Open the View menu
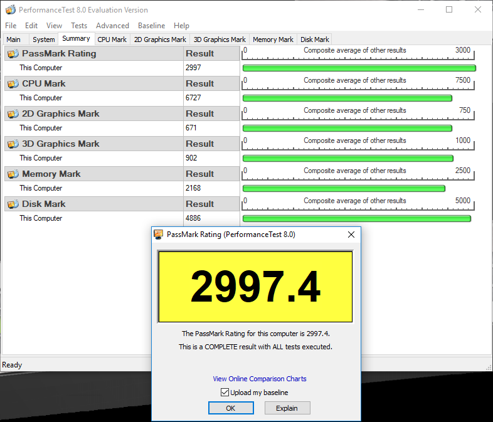This screenshot has width=493, height=422. (x=54, y=26)
